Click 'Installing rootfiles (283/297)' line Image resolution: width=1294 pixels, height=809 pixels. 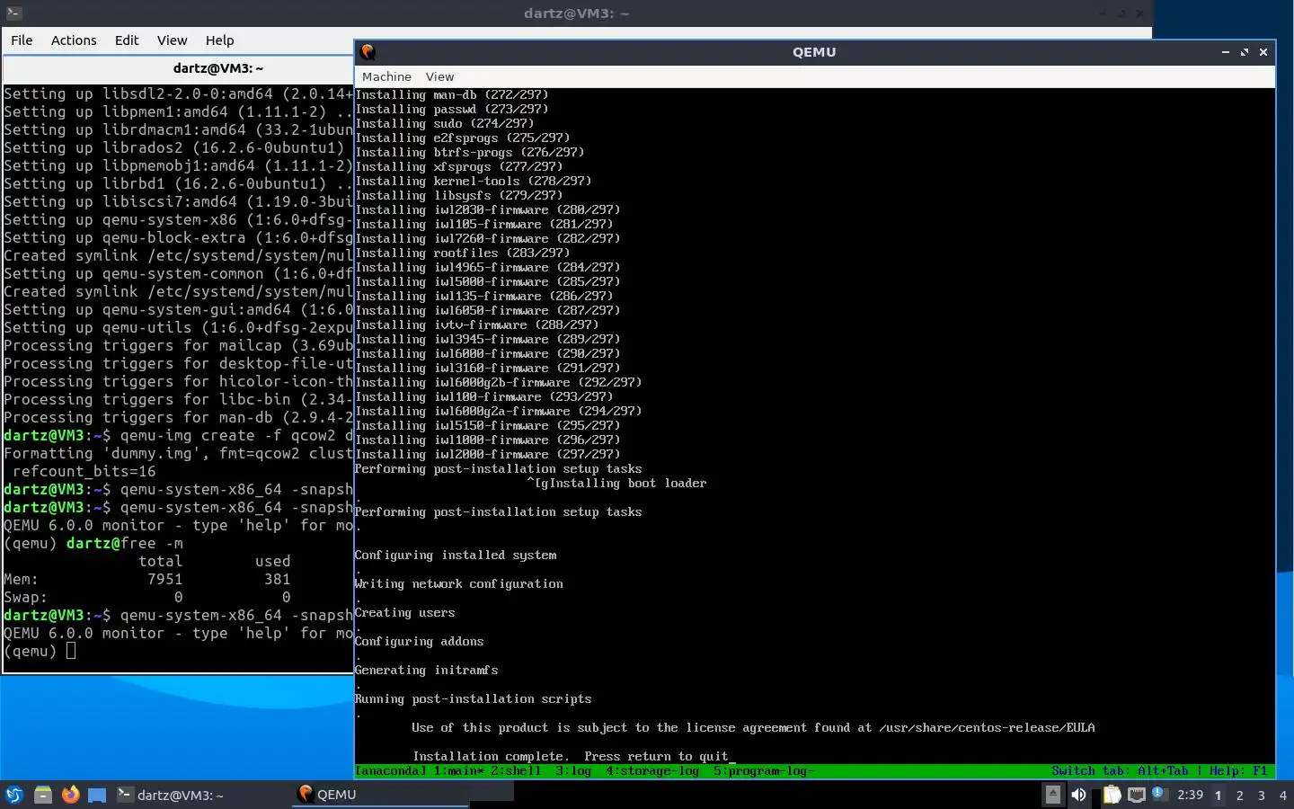click(462, 253)
